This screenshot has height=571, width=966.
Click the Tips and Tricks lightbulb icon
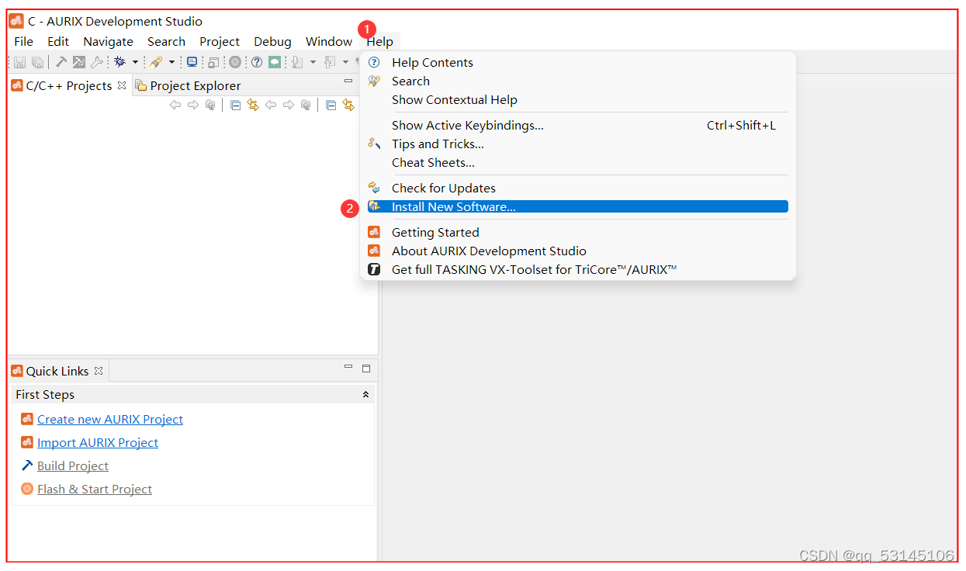(374, 144)
